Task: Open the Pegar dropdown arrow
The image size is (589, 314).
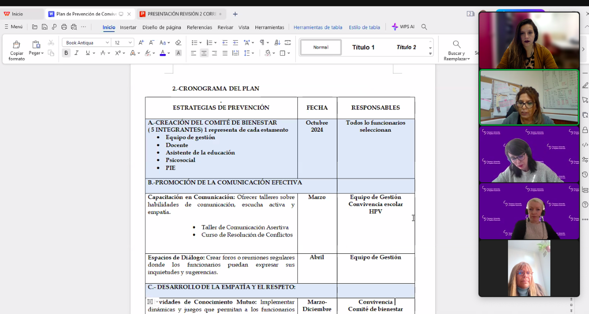Action: (42, 53)
